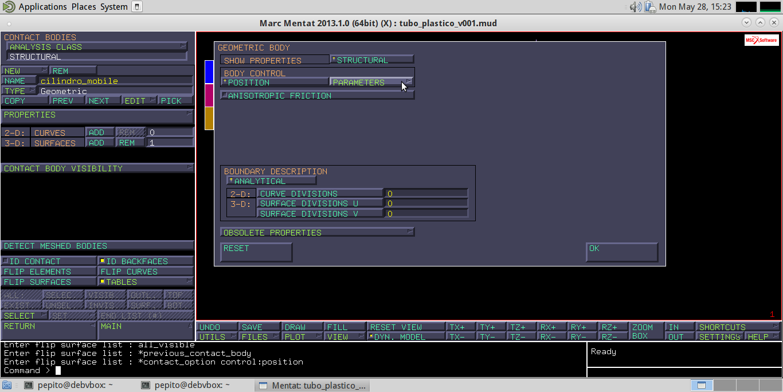The image size is (783, 392).
Task: Open the PARAMETERS submenu
Action: coord(371,83)
